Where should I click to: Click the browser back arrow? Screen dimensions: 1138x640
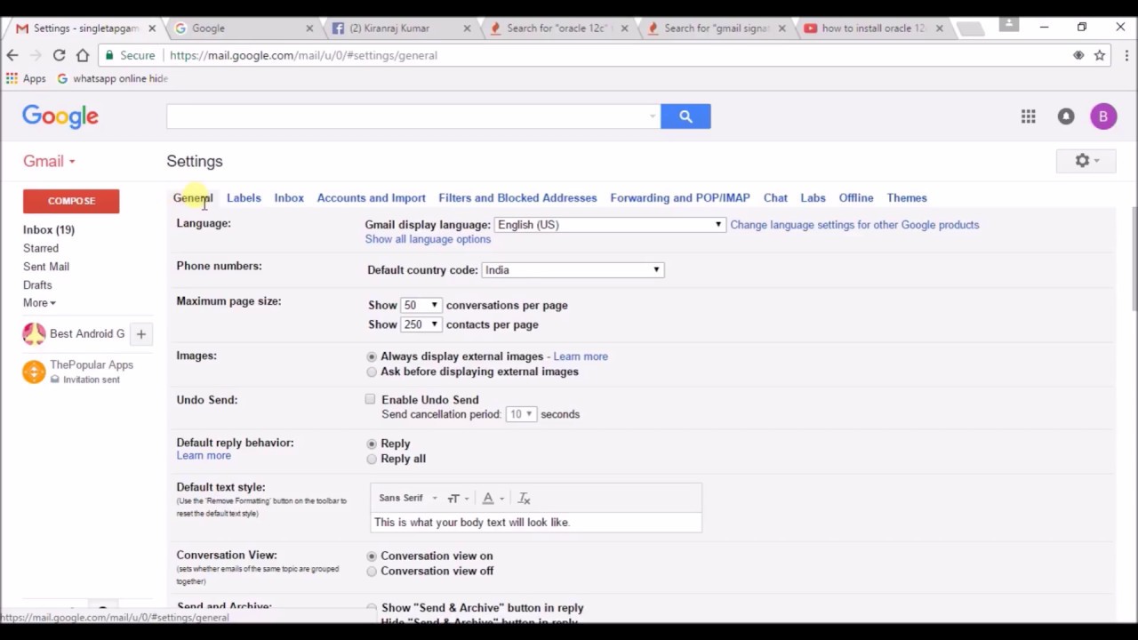tap(12, 55)
